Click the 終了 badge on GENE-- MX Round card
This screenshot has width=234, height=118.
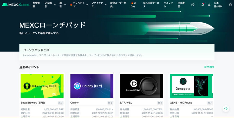(x=210, y=103)
